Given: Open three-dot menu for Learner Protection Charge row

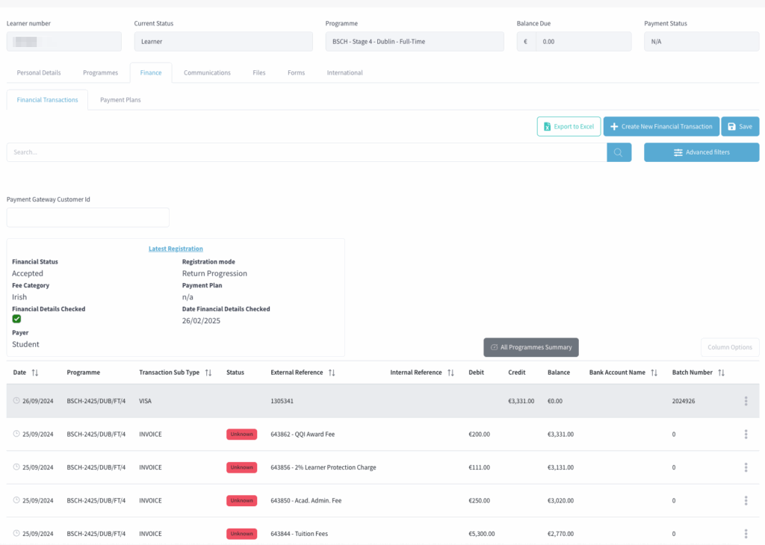Looking at the screenshot, I should [746, 467].
